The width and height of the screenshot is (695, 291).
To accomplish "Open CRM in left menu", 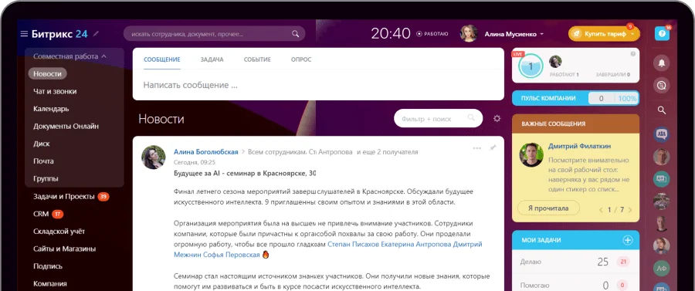I will click(x=41, y=214).
